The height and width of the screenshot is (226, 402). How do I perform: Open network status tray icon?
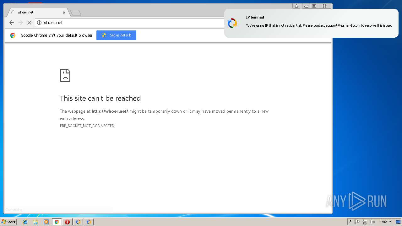[x=365, y=222]
